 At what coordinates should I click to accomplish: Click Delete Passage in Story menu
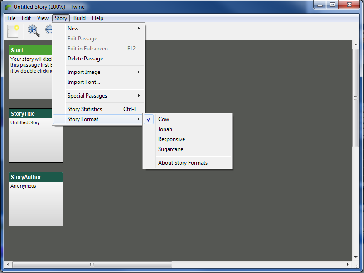click(85, 58)
